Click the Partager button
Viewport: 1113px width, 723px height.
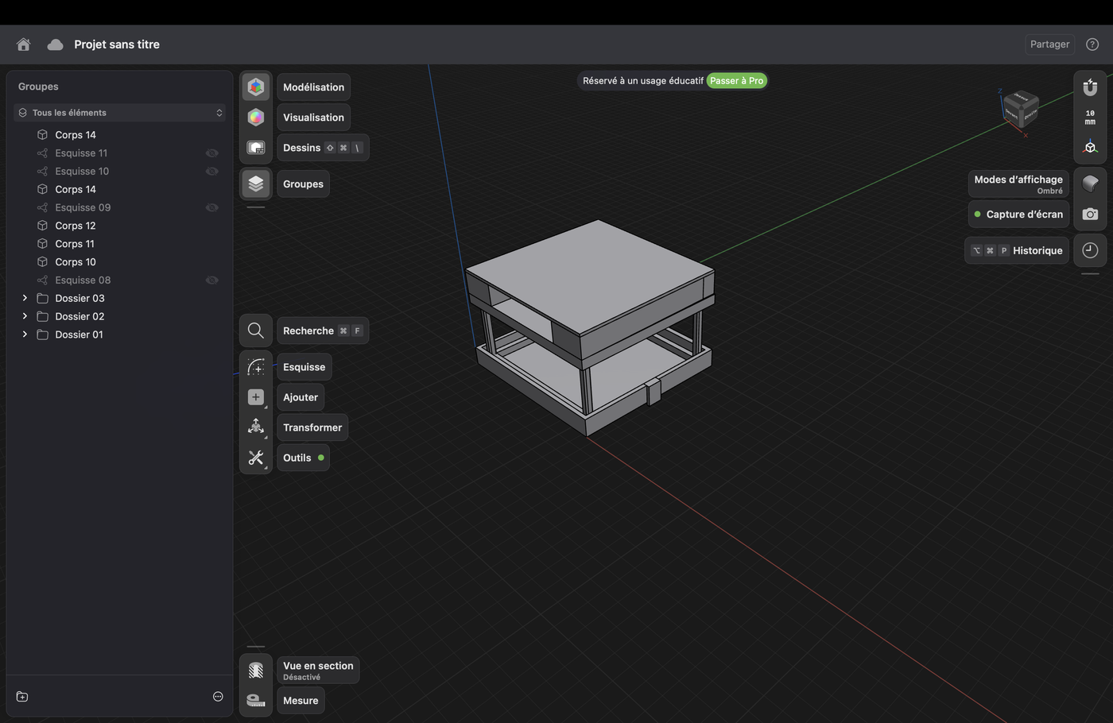1049,44
